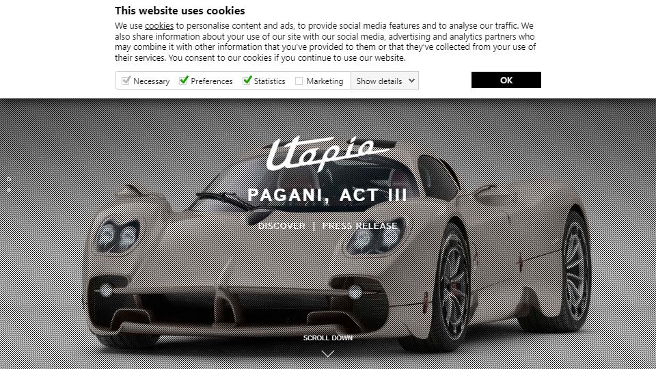Open the DISCOVER link
This screenshot has width=656, height=369.
282,226
